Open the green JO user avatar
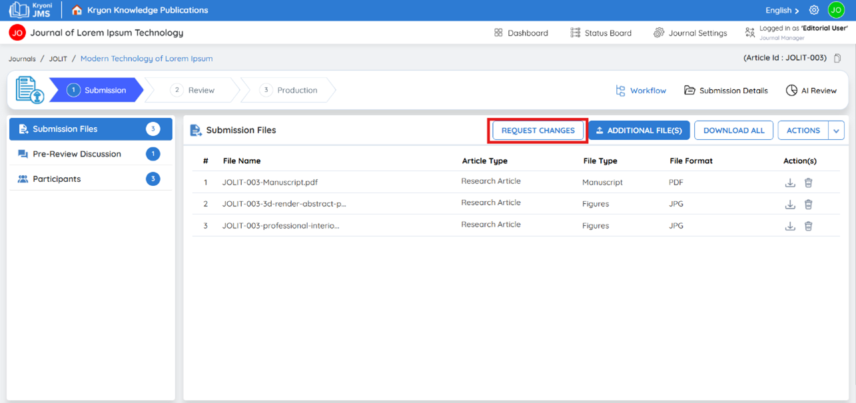Screen dimensions: 856x403 click(836, 10)
